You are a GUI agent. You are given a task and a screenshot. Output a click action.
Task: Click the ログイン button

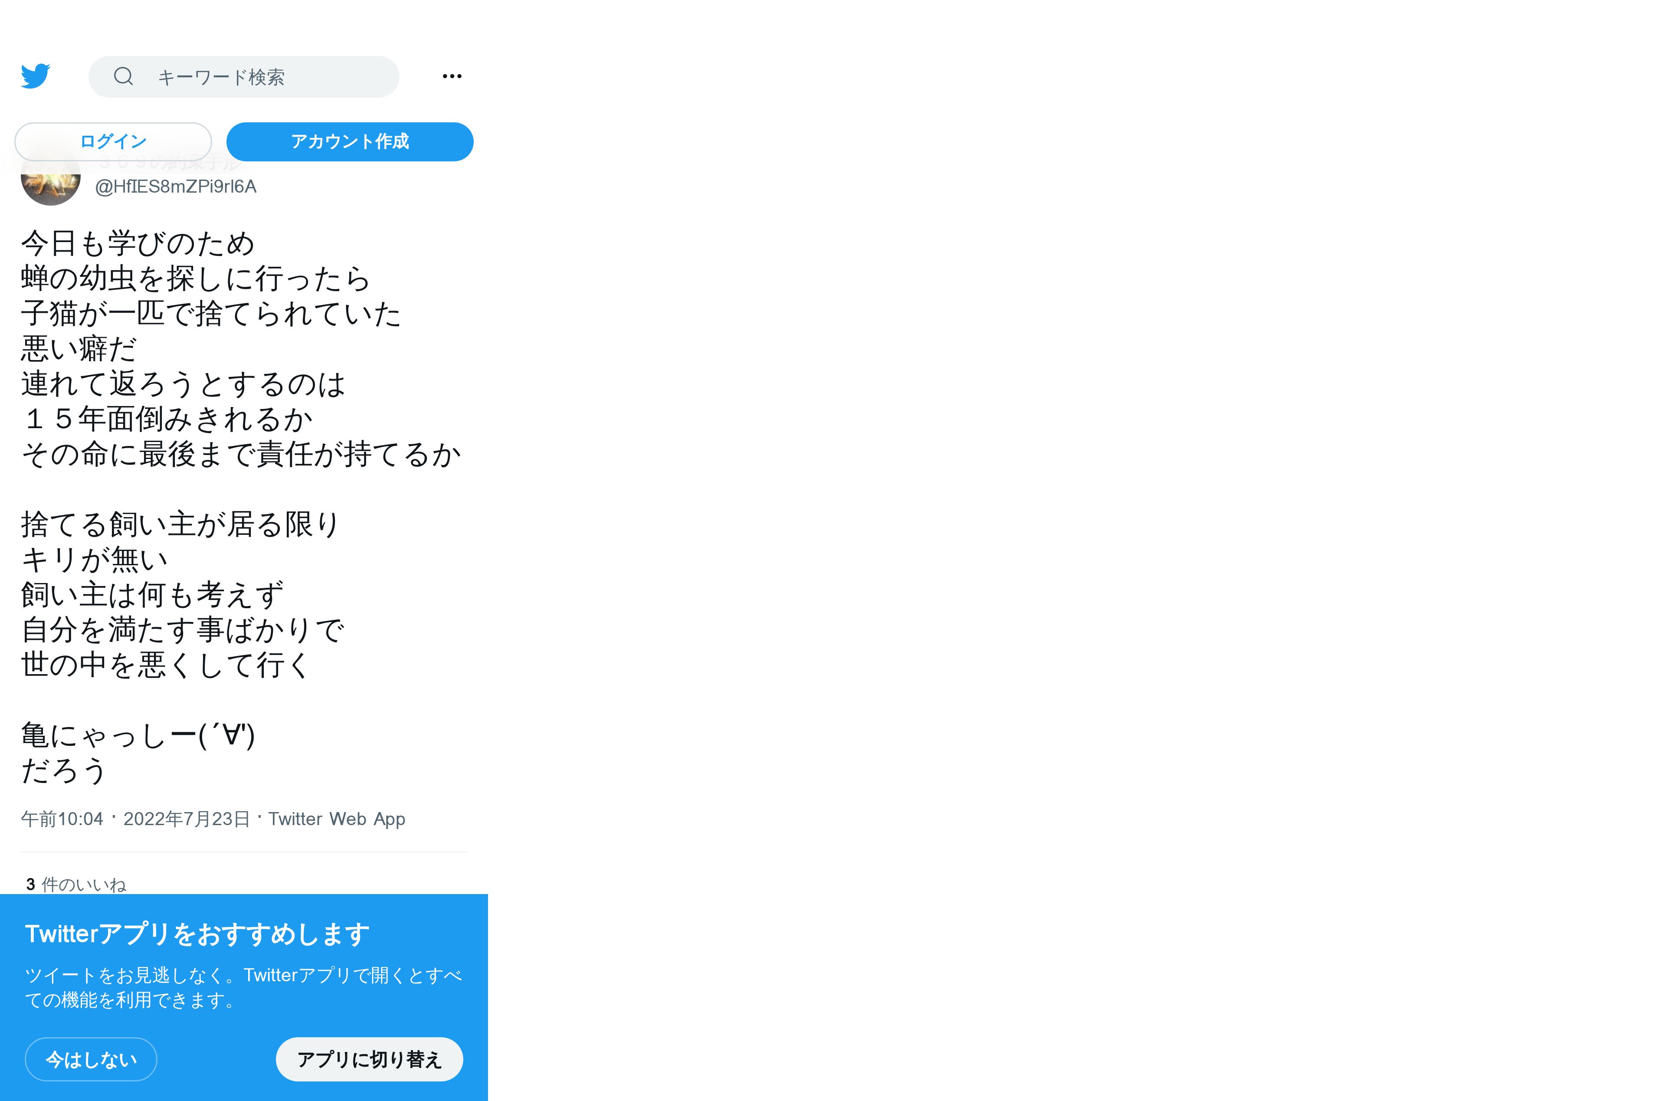click(113, 142)
